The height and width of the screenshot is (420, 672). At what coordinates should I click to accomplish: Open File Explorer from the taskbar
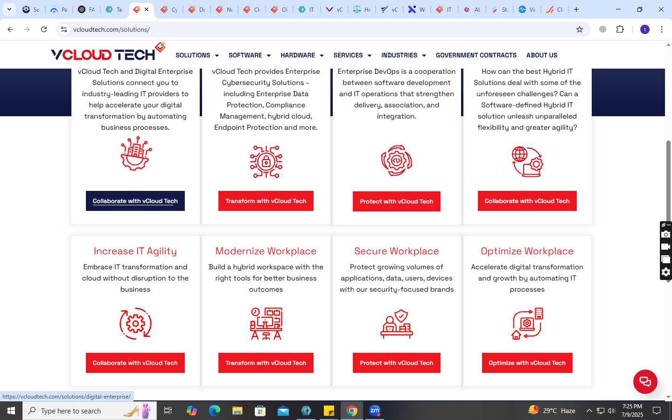[238, 411]
